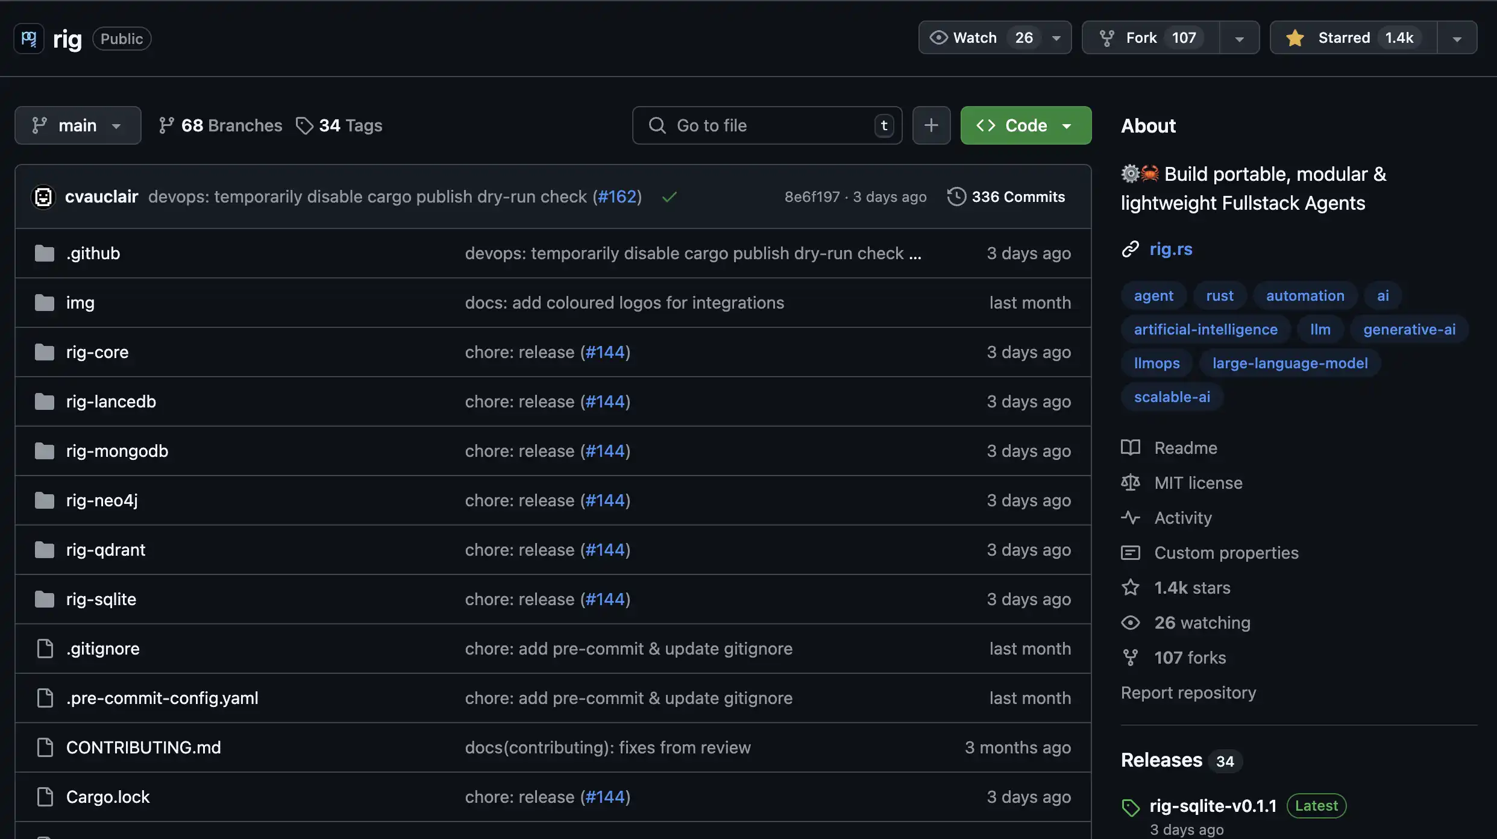Expand the star lists dropdown arrow

(x=1457, y=38)
